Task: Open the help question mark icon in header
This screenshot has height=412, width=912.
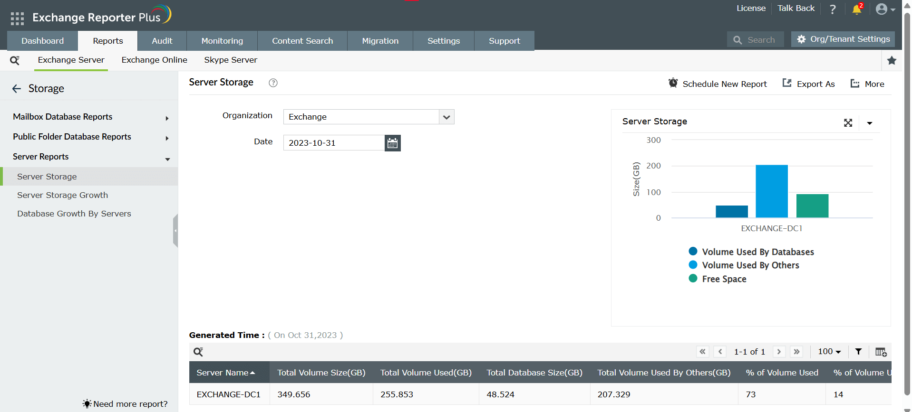Action: pyautogui.click(x=833, y=9)
